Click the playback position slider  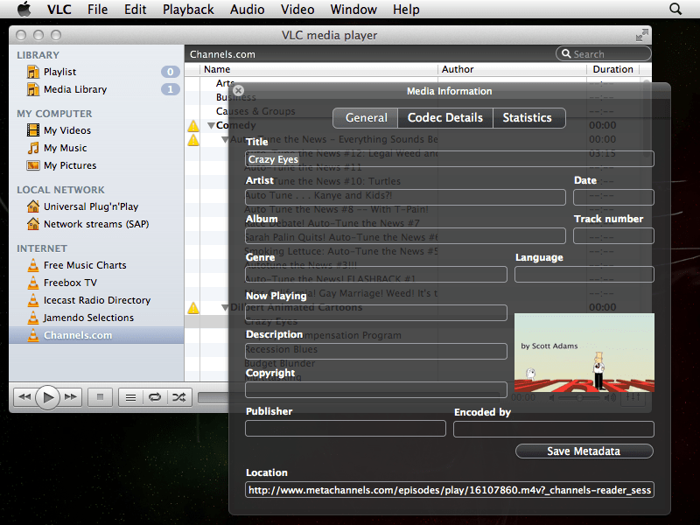click(348, 397)
